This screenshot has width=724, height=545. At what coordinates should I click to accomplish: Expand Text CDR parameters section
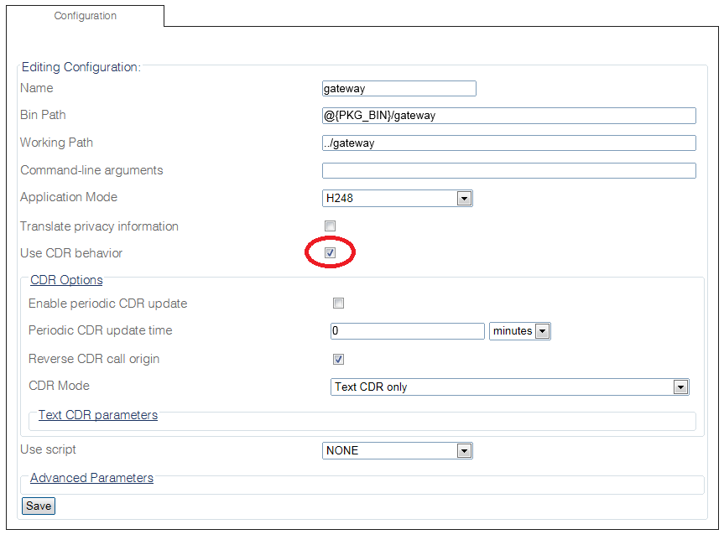pyautogui.click(x=97, y=415)
